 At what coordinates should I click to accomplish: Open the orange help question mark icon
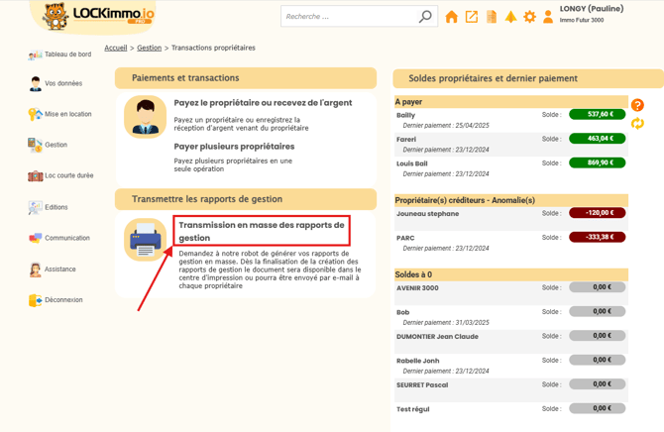[x=637, y=105]
